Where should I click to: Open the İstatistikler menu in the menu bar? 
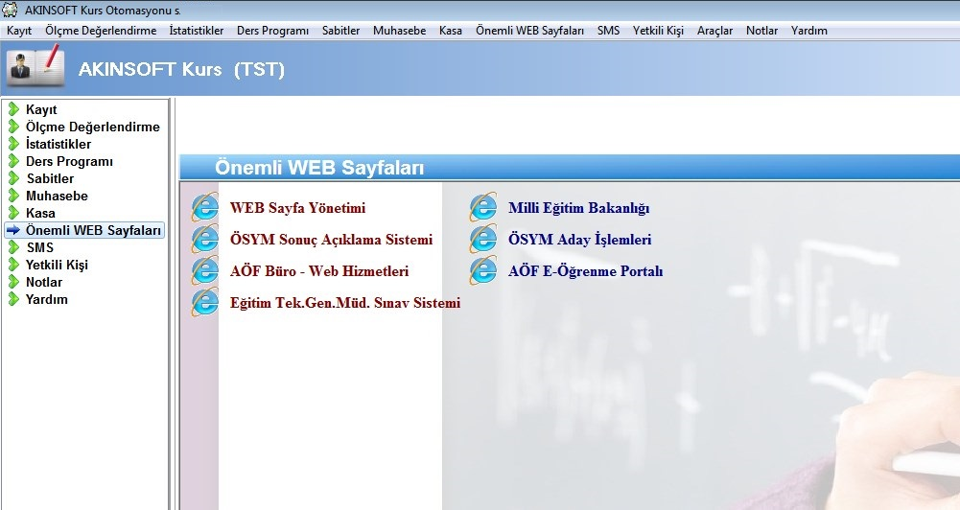(197, 31)
